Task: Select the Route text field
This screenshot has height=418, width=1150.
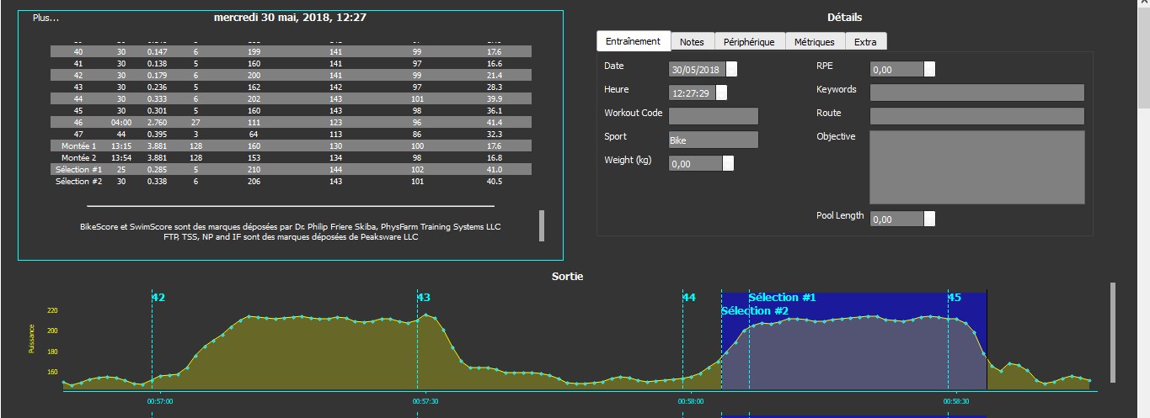Action: click(x=976, y=116)
